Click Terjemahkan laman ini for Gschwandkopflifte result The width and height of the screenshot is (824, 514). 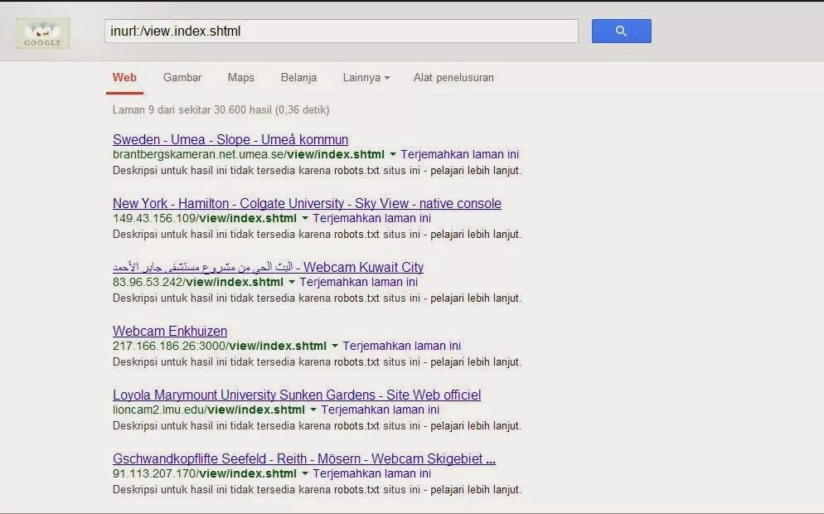[x=372, y=473]
